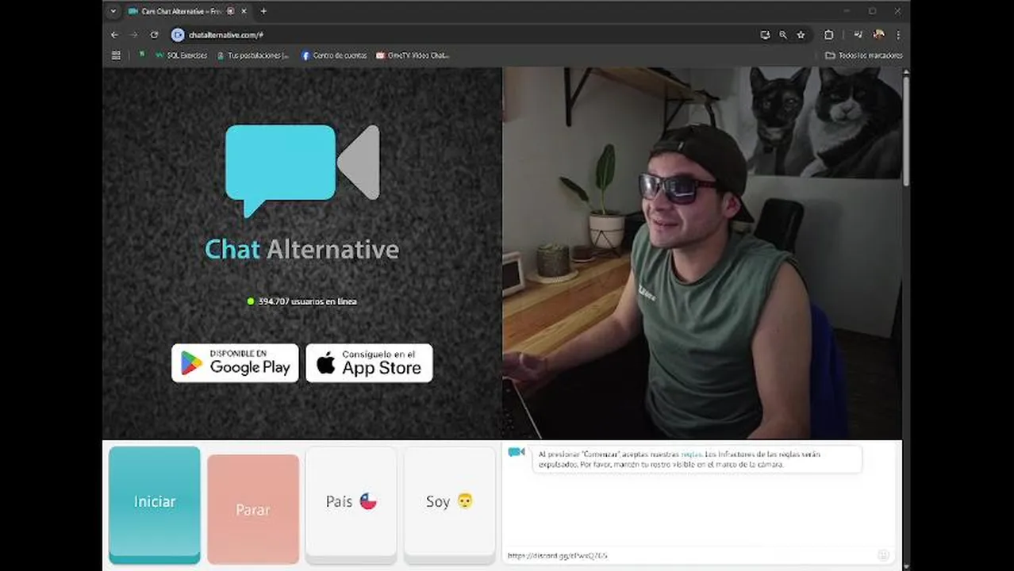
Task: Click the scrollbar down arrow at the bottom right
Action: tap(906, 565)
